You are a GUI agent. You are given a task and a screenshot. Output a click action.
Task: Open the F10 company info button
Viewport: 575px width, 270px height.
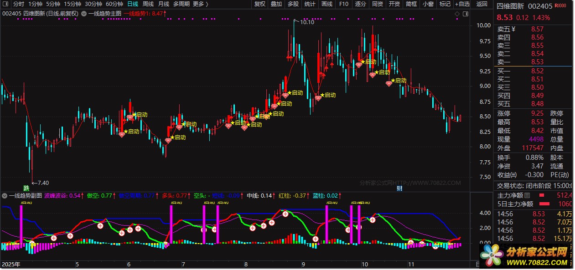[x=344, y=4]
